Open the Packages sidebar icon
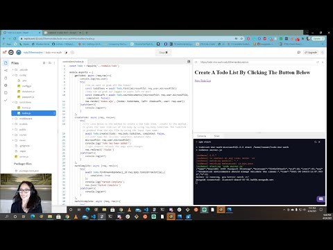Screen dimensions: 333x250 pyautogui.click(x=6, y=78)
